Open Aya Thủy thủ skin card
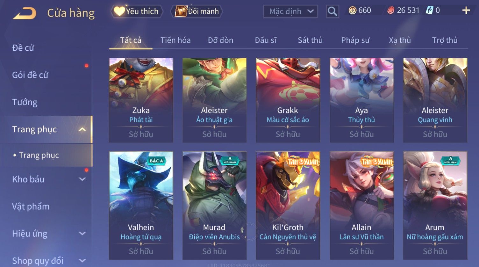479x267 pixels. (x=361, y=100)
